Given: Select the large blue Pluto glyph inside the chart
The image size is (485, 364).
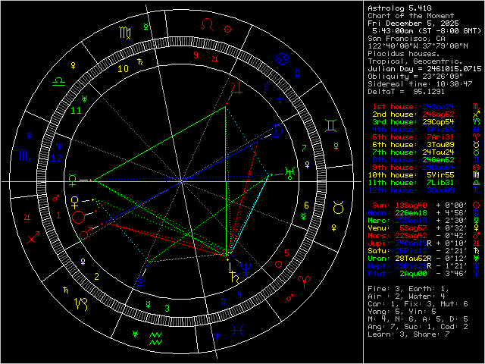Looking at the screenshot, I should pos(141,282).
